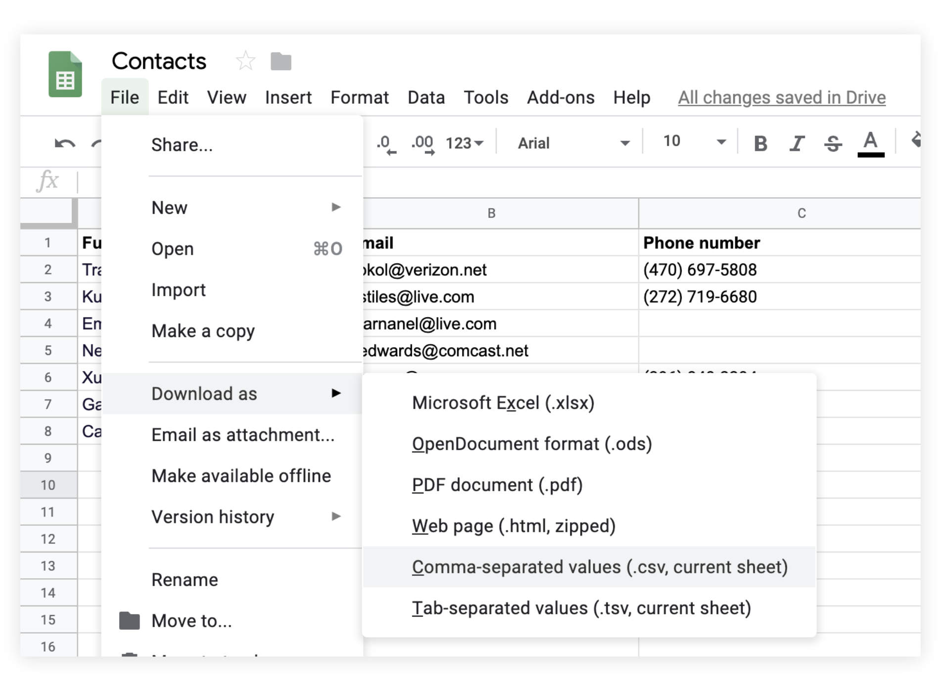Open the Help menu
Image resolution: width=942 pixels, height=684 pixels.
(632, 97)
